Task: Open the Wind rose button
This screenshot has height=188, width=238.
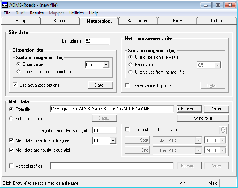Action: coord(203,118)
